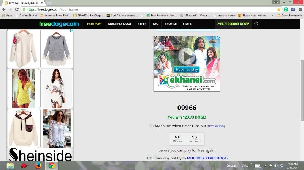Open Firefox from the taskbar
Screen dimensions: 304x170
tap(38, 166)
